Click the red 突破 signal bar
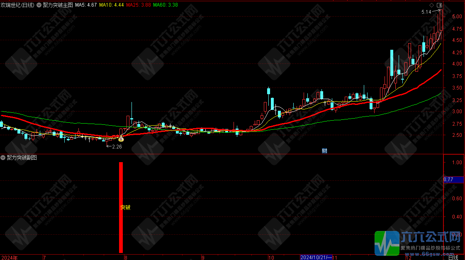This screenshot has width=465, height=260. click(x=121, y=207)
